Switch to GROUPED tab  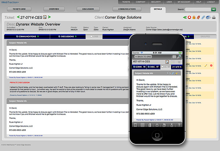click(205, 37)
